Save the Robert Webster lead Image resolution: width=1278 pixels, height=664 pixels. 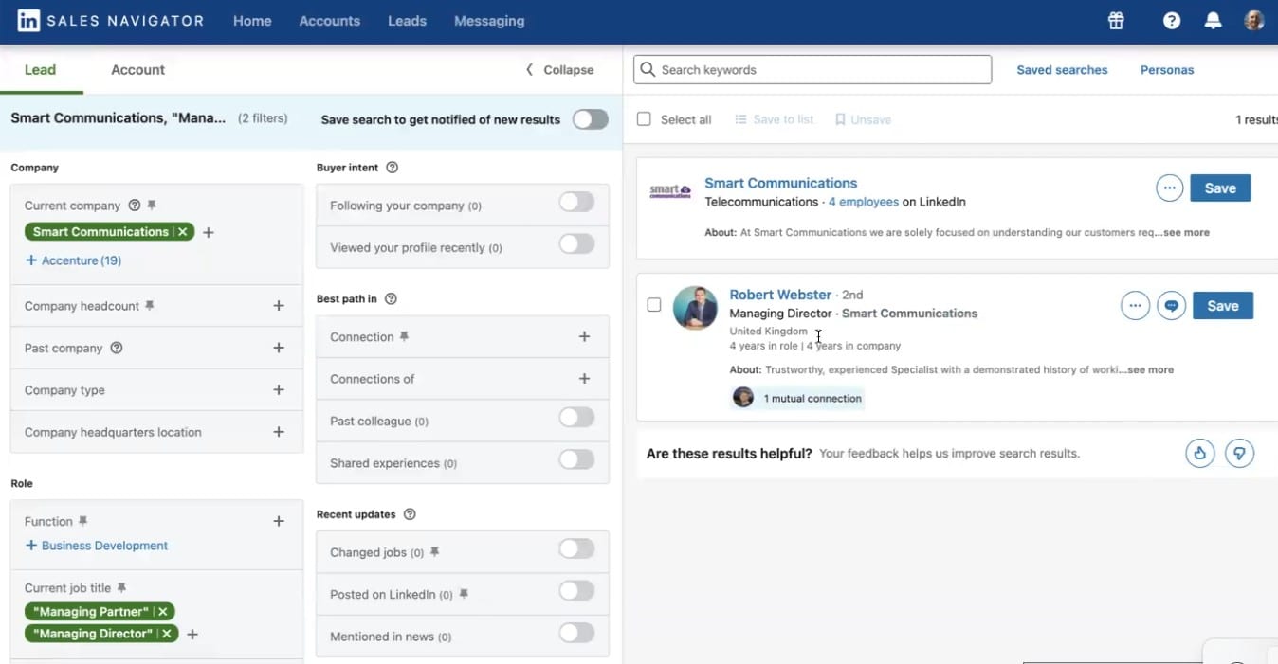click(x=1223, y=305)
